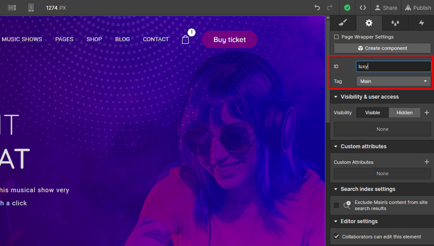434x246 pixels.
Task: Open the Element Settings gear tab
Action: click(369, 22)
